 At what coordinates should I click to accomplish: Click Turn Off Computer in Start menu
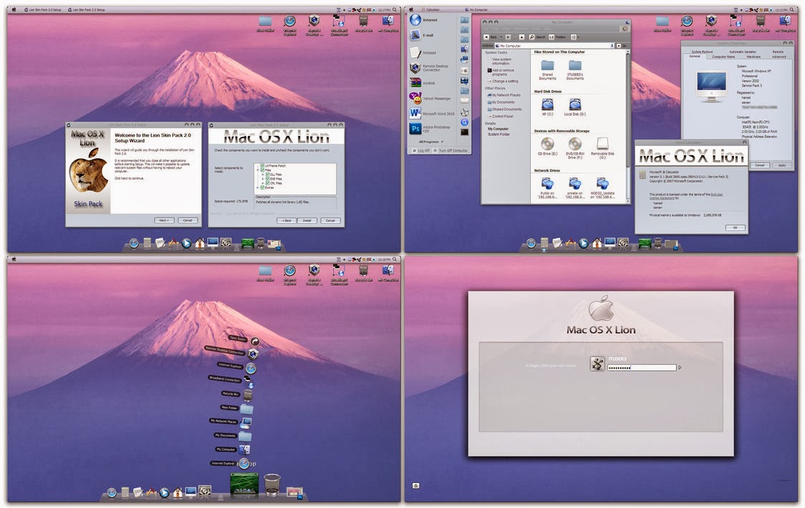click(450, 151)
